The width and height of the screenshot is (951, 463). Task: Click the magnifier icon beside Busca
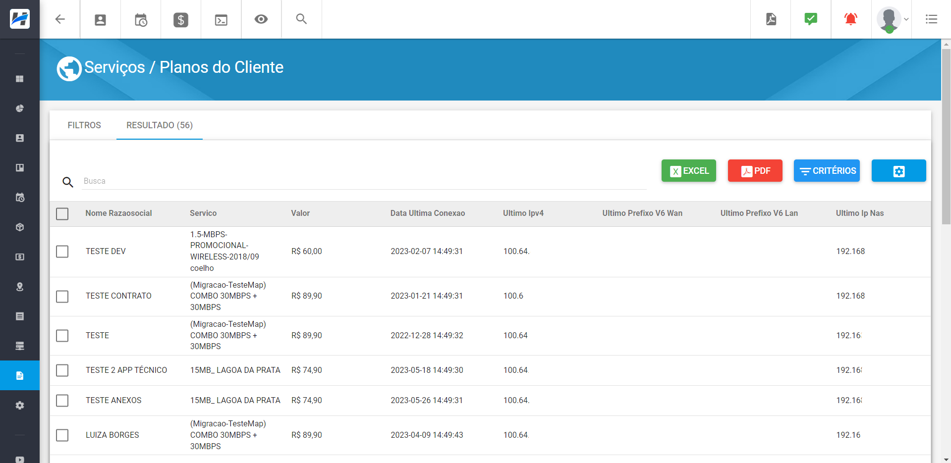pos(68,182)
